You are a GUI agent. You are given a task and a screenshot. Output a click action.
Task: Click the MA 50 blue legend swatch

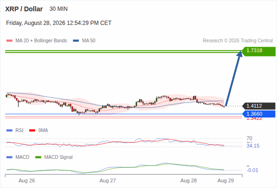pos(76,41)
